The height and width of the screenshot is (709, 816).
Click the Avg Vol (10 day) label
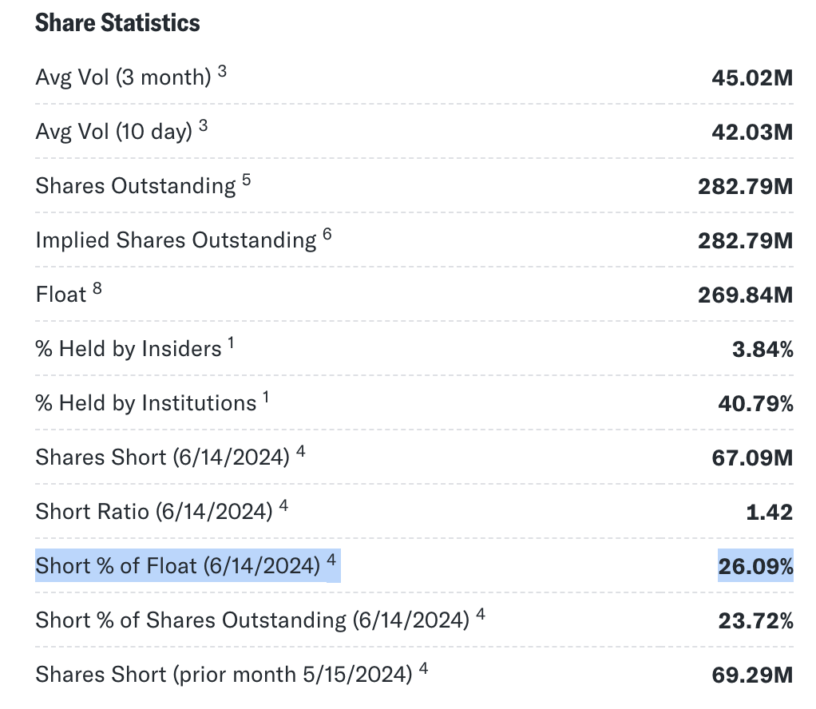113,132
